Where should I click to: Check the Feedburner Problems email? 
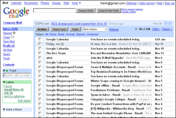[x=40, y=90]
